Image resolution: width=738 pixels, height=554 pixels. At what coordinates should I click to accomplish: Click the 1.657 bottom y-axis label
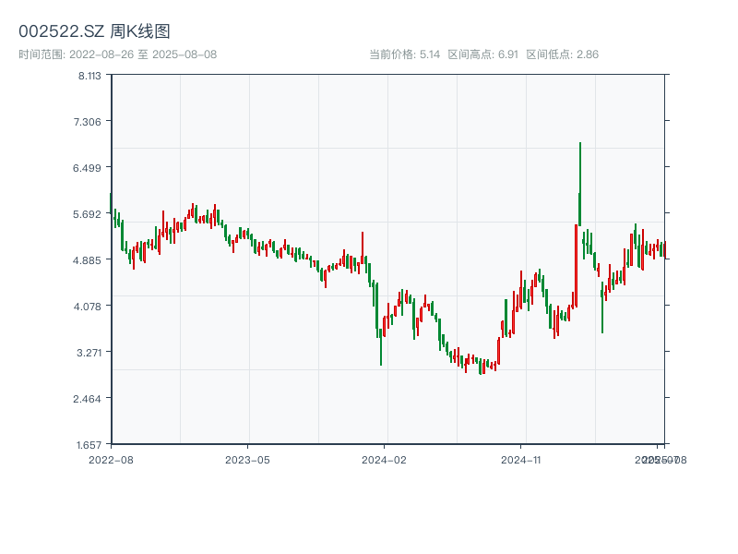coord(89,444)
